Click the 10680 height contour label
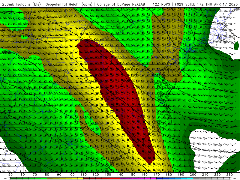Screen dimensions: 240x180 tap(55, 138)
